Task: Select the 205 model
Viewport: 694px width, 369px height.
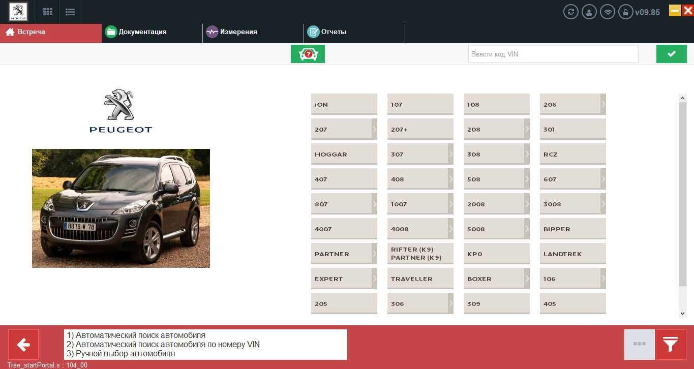Action: point(344,303)
